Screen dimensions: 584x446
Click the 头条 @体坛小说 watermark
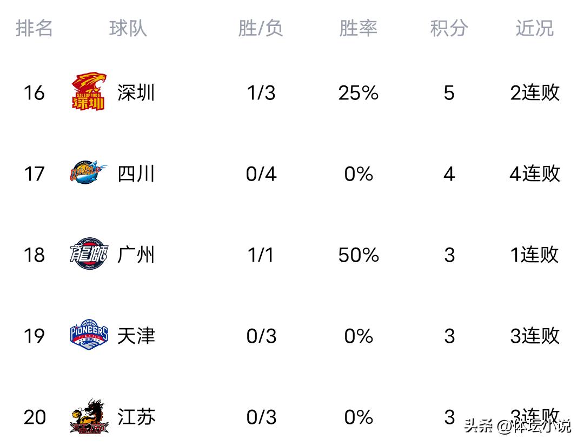[x=517, y=426]
